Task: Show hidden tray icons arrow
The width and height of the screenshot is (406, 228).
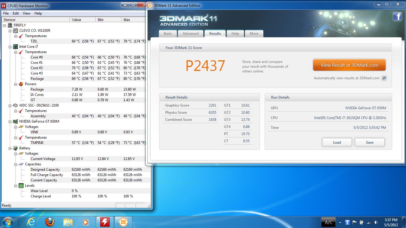Action: pos(340,222)
